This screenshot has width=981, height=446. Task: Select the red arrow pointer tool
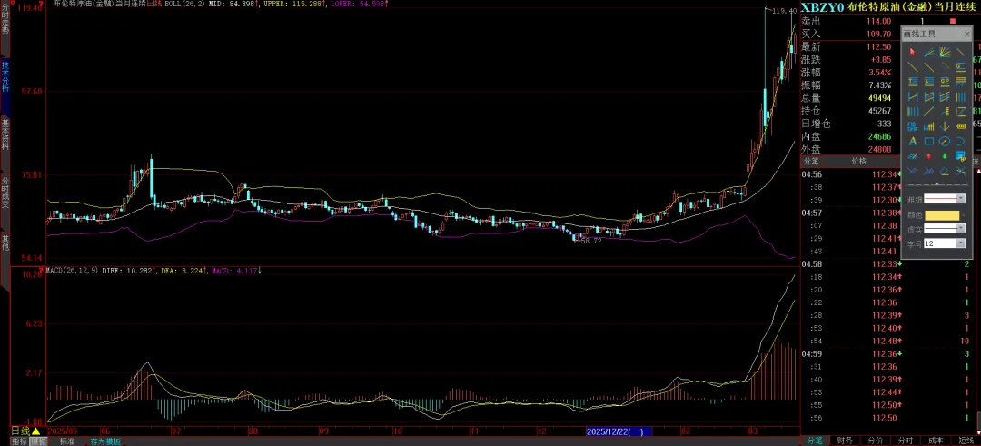coord(913,52)
